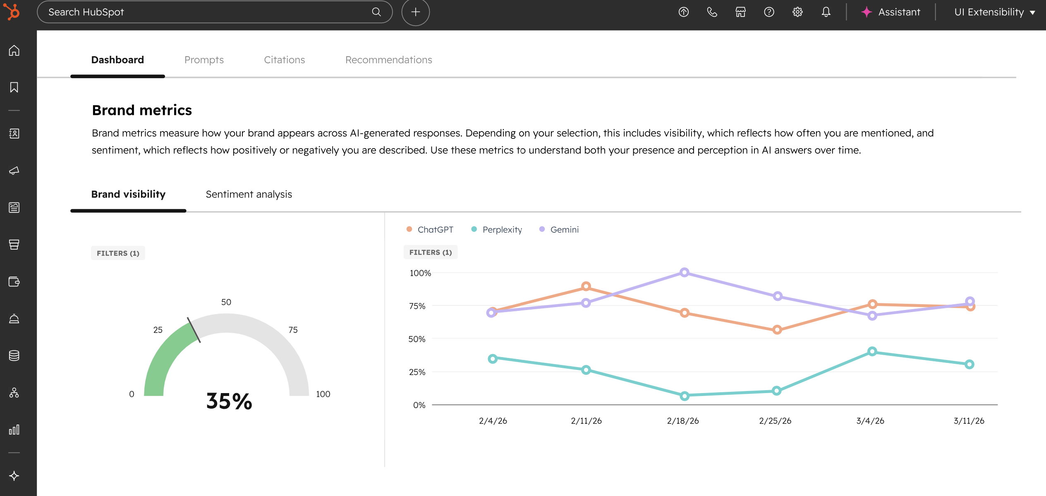Open the Marketing megaphone icon in sidebar

point(14,171)
